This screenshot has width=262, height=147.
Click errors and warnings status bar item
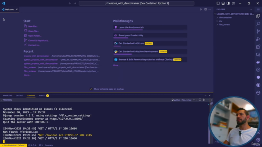(x=32, y=145)
